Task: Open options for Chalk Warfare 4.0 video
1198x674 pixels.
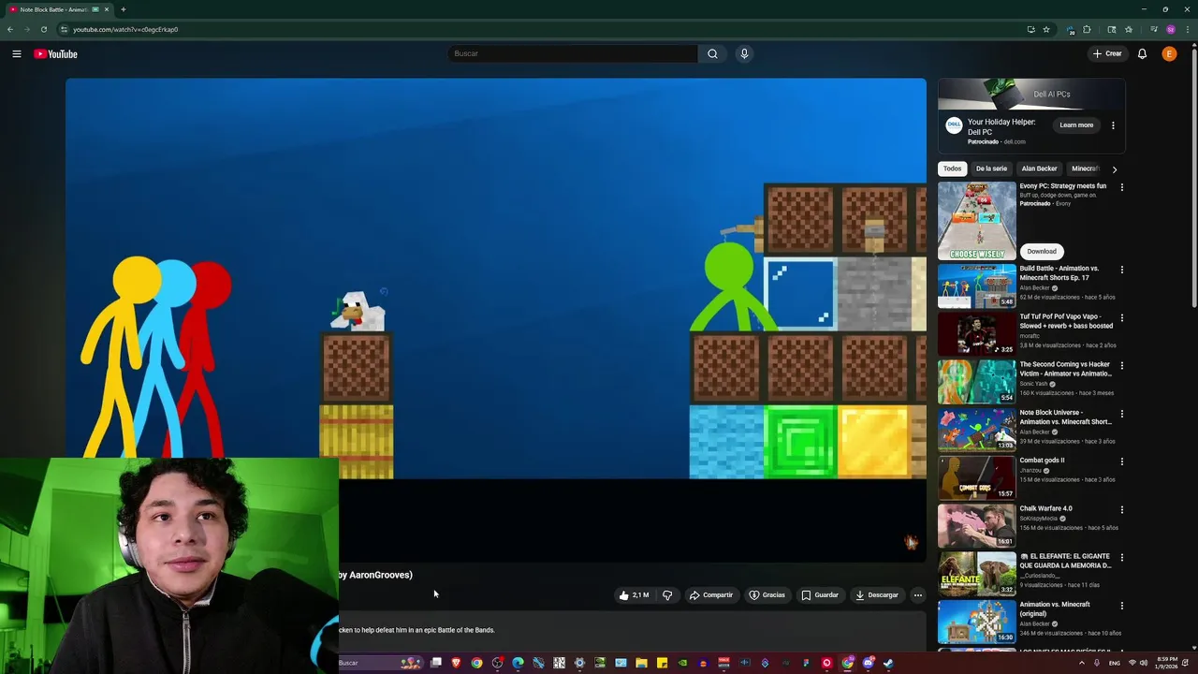Action: (x=1122, y=509)
